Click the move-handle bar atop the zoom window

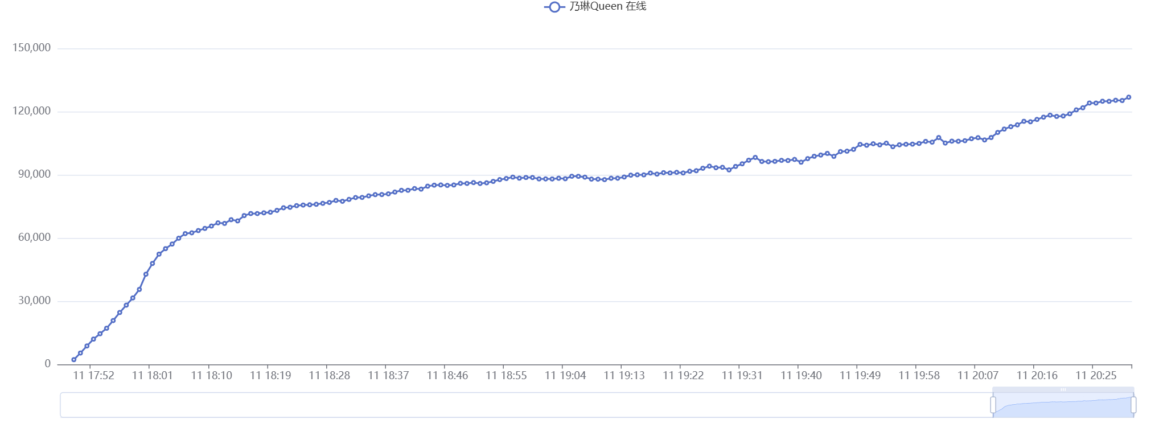[x=1063, y=389]
